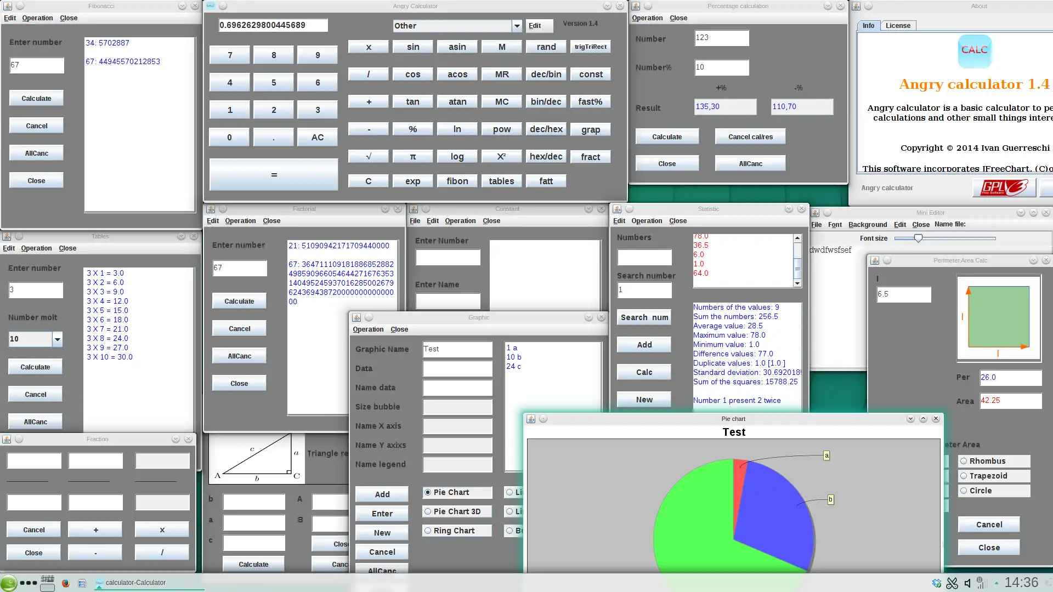Open the Number molt dropdown showing 10

pyautogui.click(x=57, y=339)
